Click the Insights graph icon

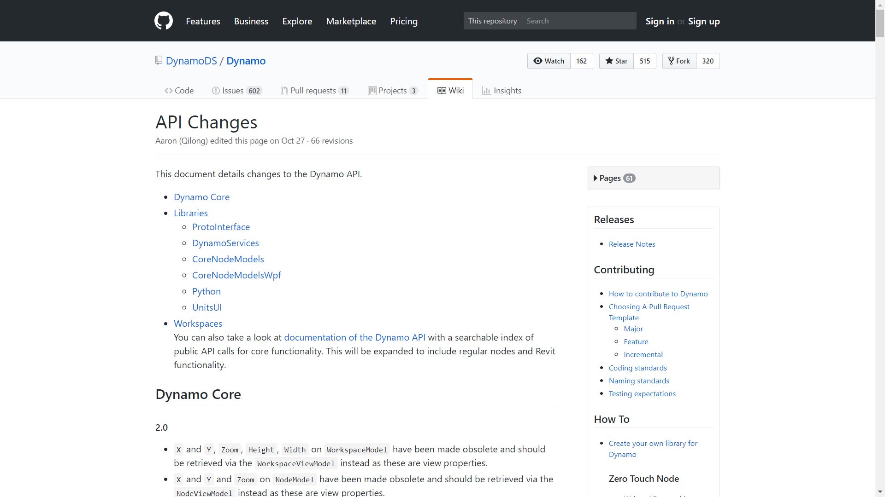[486, 91]
